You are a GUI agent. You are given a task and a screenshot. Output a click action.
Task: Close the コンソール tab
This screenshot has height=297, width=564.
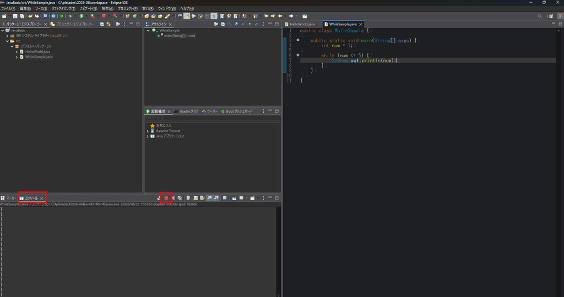(42, 198)
